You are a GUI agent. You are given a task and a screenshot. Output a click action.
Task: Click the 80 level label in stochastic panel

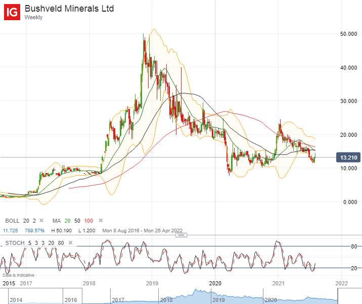tap(354, 246)
